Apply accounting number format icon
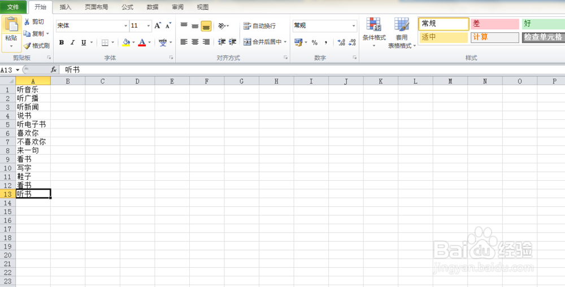 pos(298,42)
